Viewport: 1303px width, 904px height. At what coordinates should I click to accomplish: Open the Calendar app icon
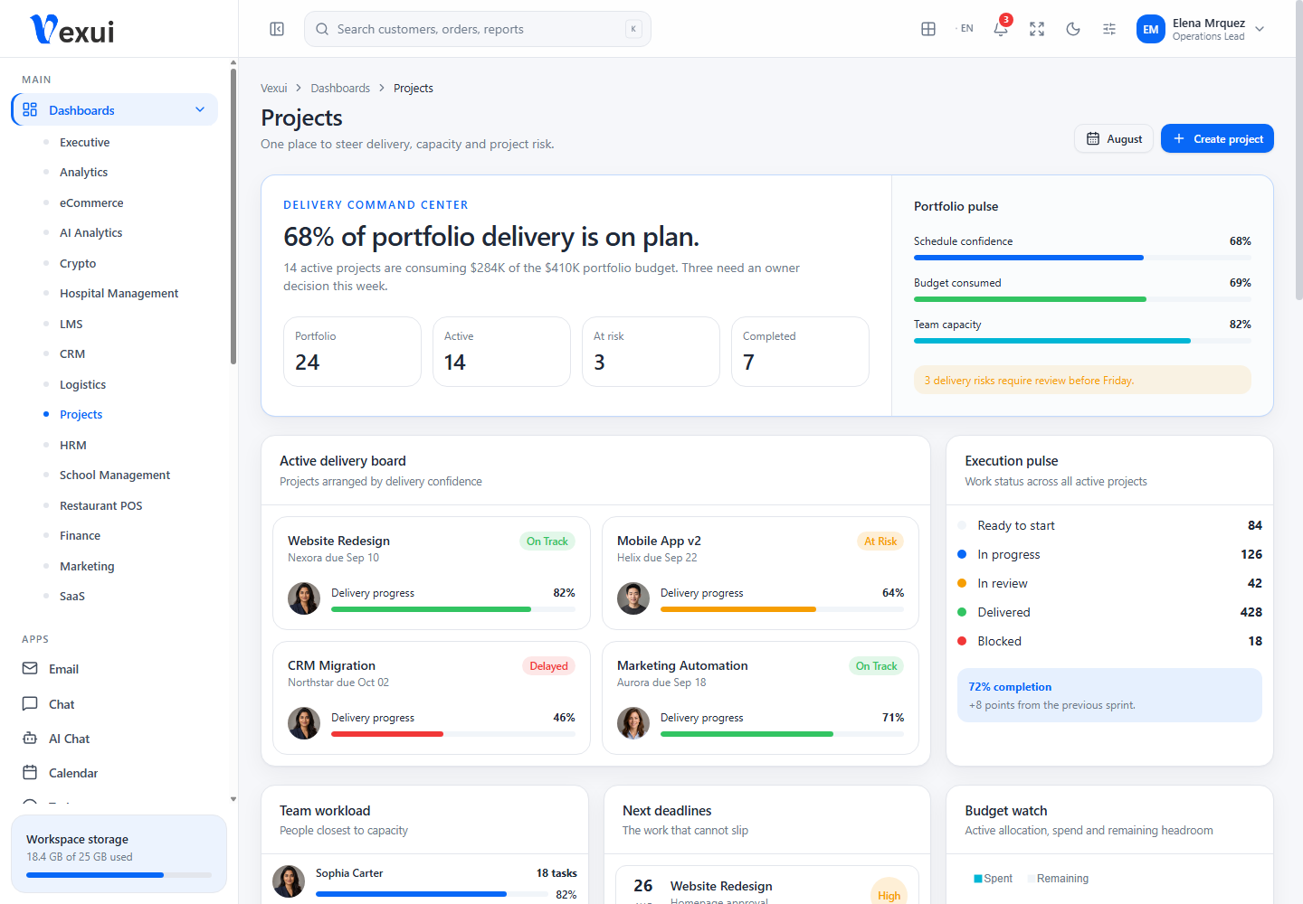(x=30, y=773)
